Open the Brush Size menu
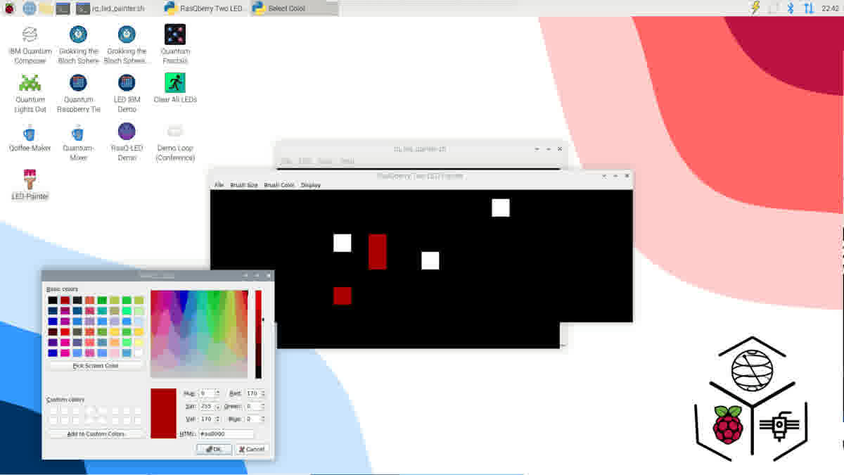The width and height of the screenshot is (844, 475). 244,185
